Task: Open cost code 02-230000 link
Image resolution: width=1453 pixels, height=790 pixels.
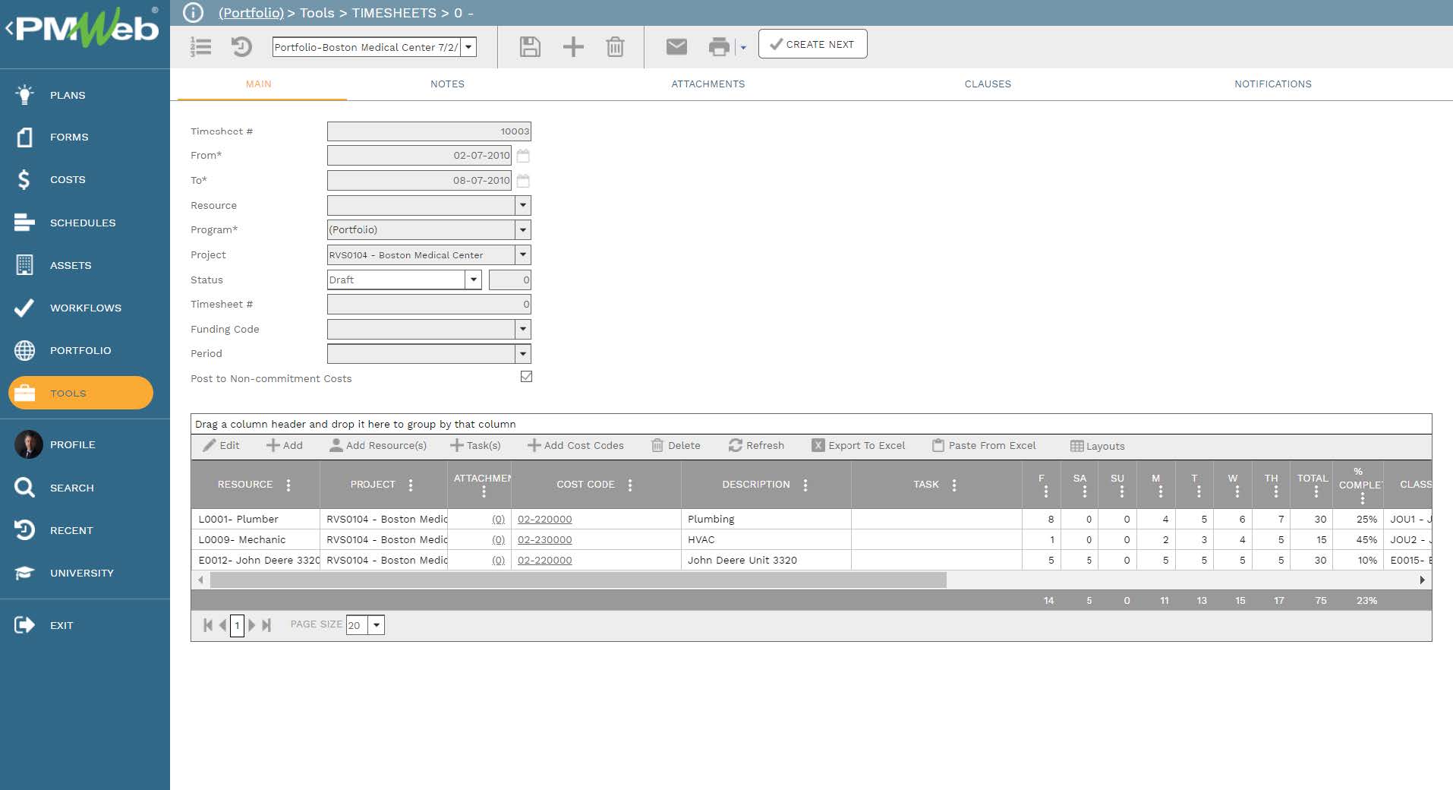Action: (544, 540)
